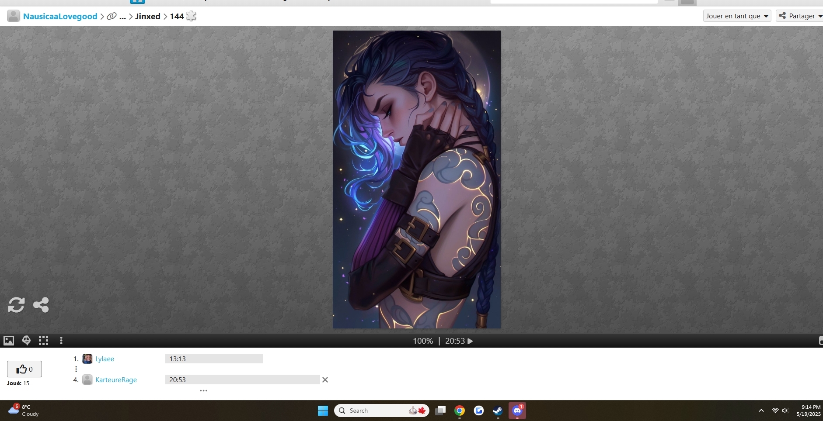The height and width of the screenshot is (421, 823).
Task: Expand hidden leaderboard ranks between 1 and 4
Action: coord(76,369)
